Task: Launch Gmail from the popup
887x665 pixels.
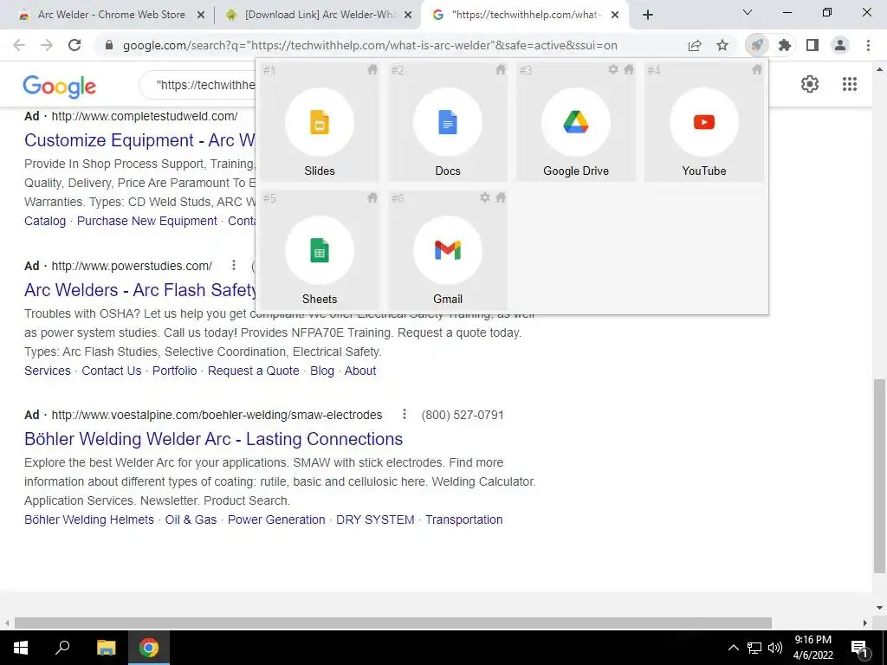Action: [x=448, y=250]
